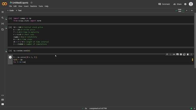Add a new Text cell

19,10
